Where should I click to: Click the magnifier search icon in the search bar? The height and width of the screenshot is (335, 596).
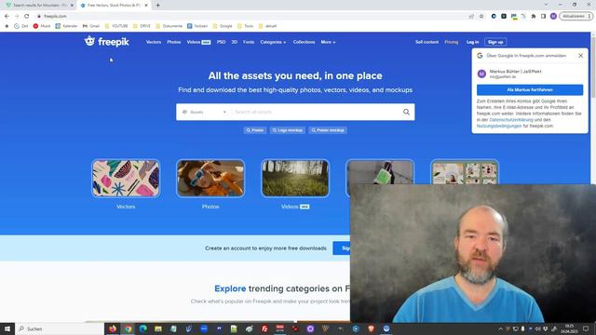pyautogui.click(x=406, y=112)
